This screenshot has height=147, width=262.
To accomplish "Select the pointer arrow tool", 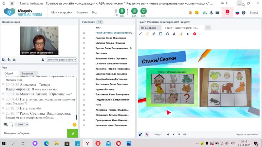I will 188,34.
